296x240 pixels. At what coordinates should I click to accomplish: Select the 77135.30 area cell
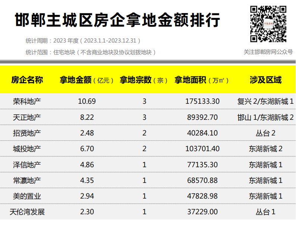202,165
